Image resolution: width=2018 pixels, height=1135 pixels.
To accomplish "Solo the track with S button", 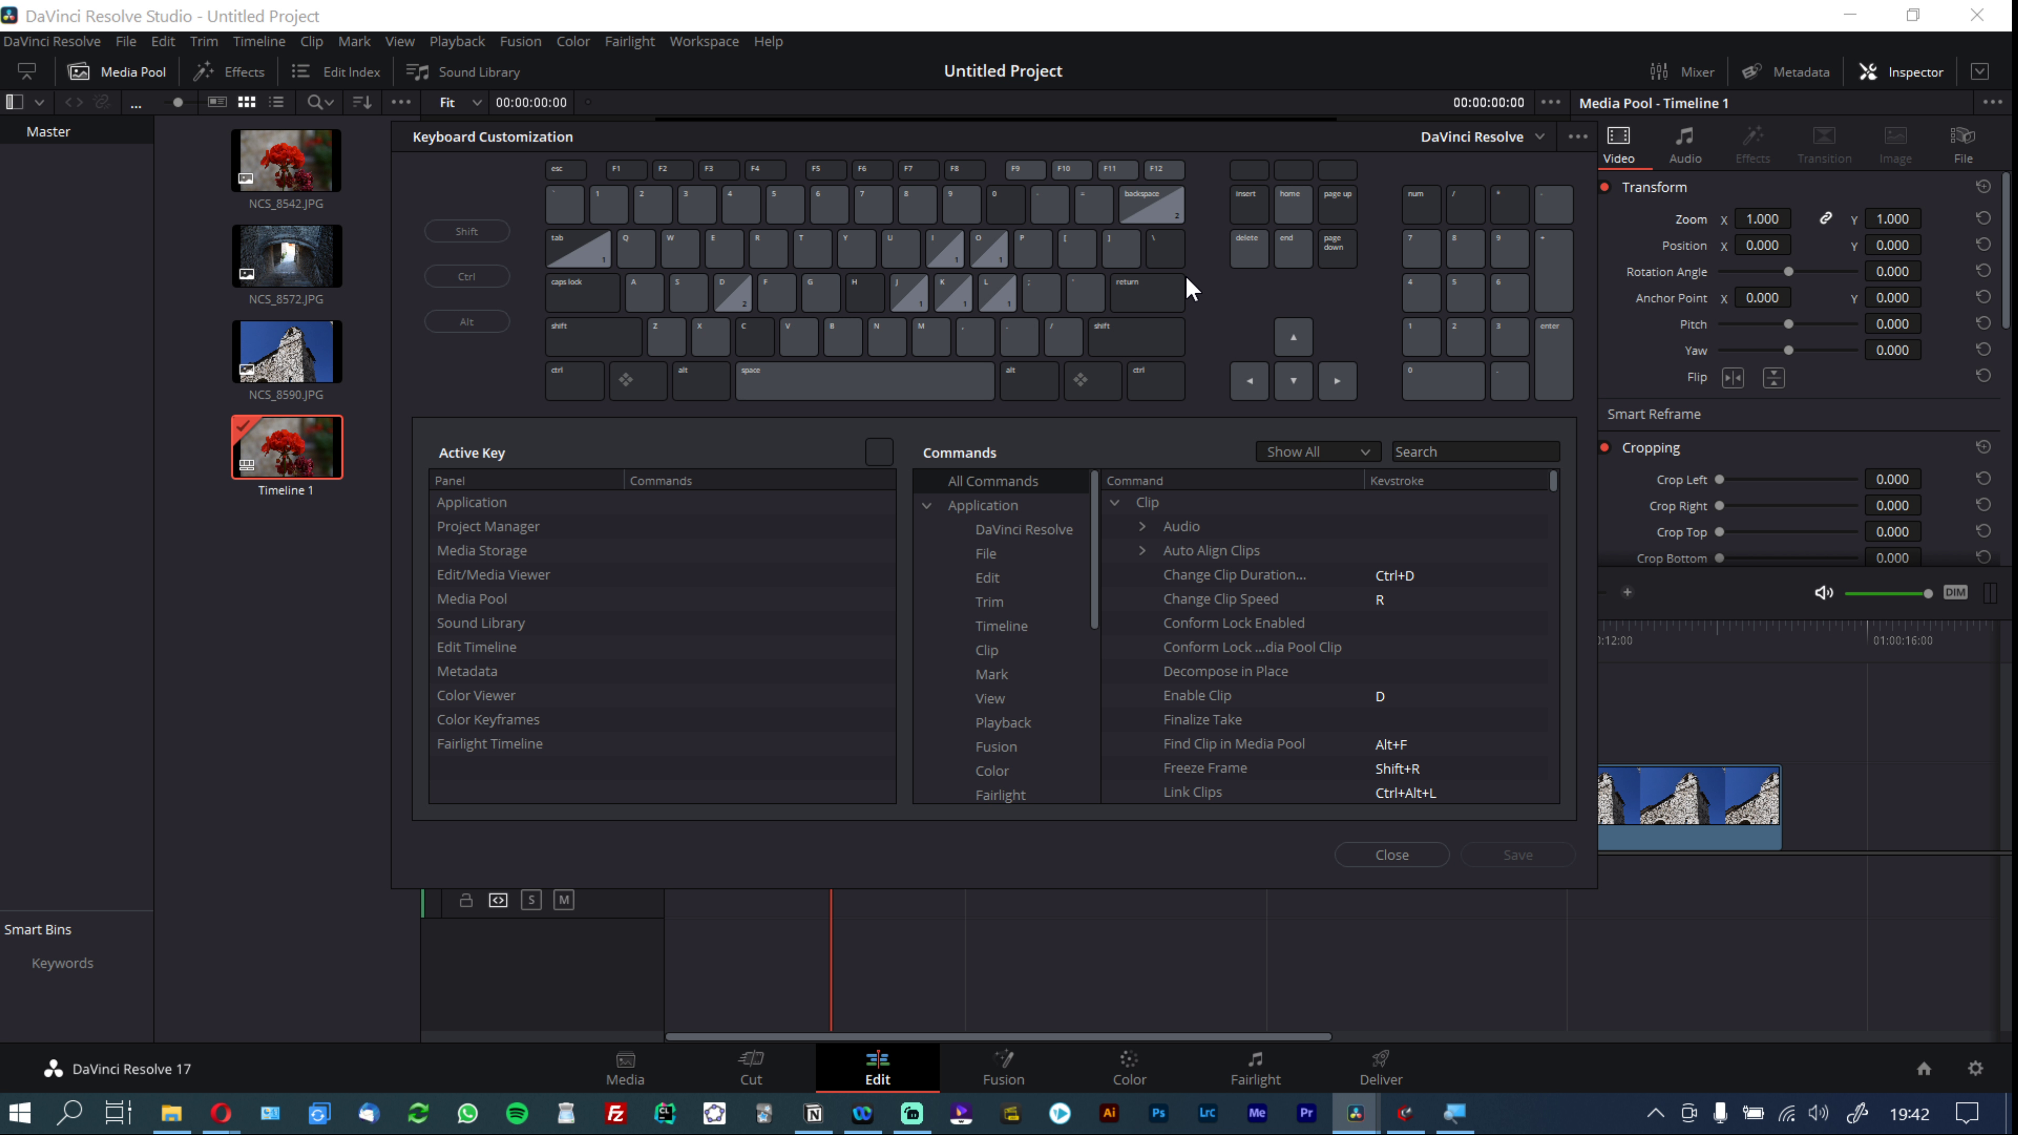I will click(531, 900).
